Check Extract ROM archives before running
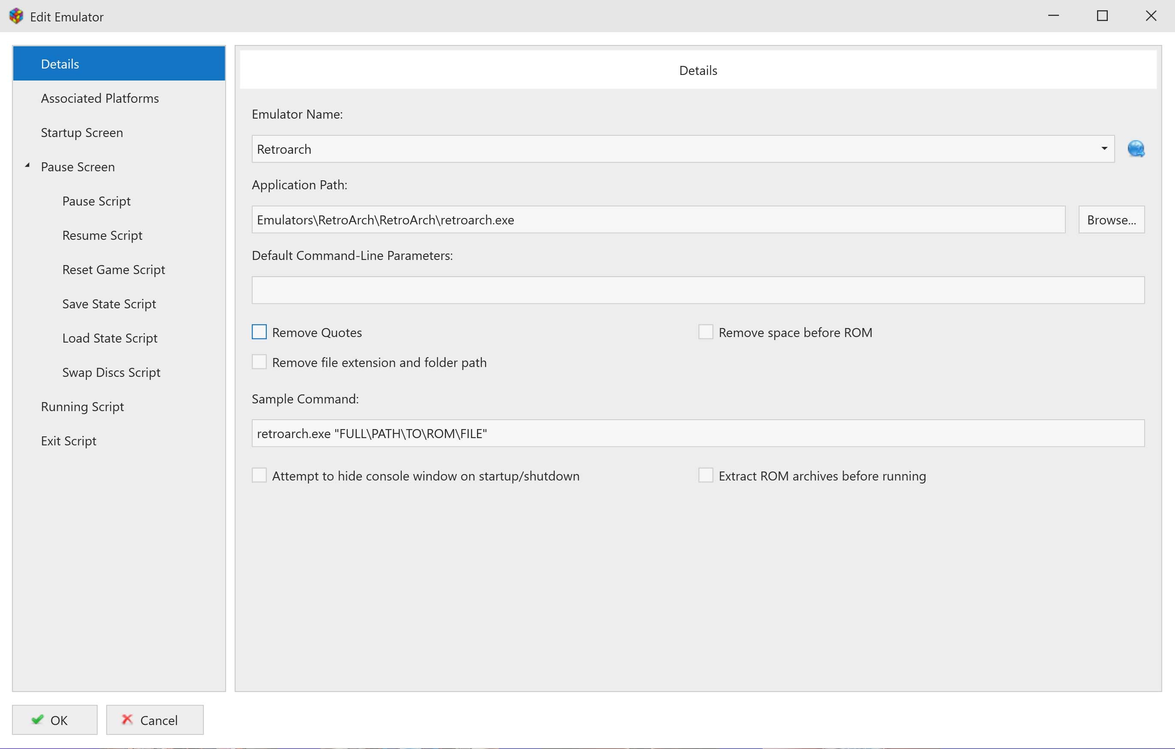Screen dimensions: 1175x749 tap(706, 475)
